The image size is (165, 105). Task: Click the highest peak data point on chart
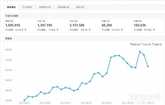pos(140,52)
